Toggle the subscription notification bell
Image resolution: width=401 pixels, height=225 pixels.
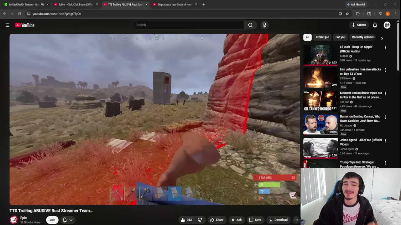65,220
